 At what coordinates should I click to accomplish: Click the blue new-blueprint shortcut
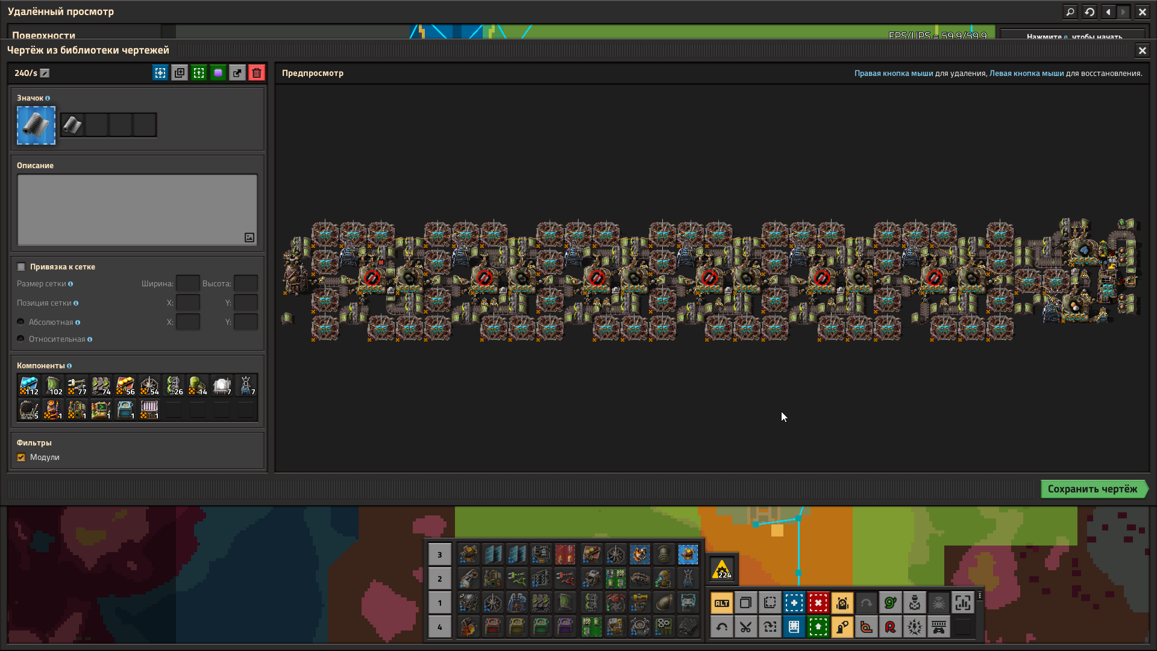click(794, 603)
